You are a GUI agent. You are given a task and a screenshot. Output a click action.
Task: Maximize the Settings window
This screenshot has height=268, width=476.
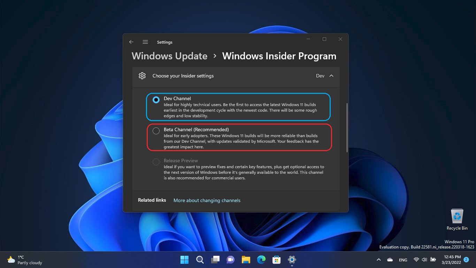point(324,39)
